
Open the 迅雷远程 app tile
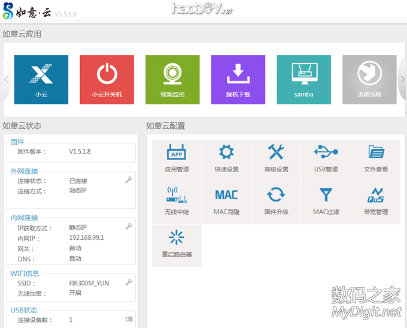(x=369, y=79)
